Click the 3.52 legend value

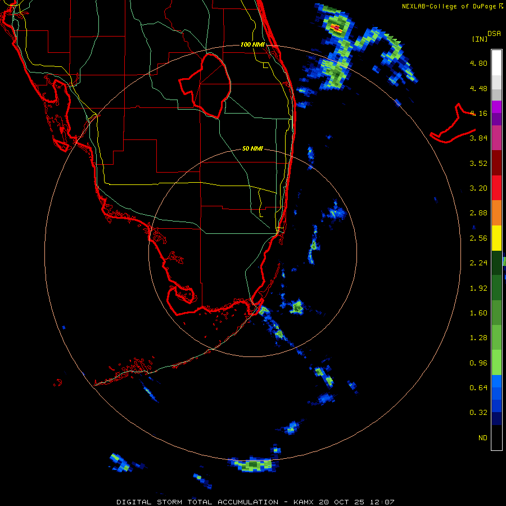[x=478, y=163]
